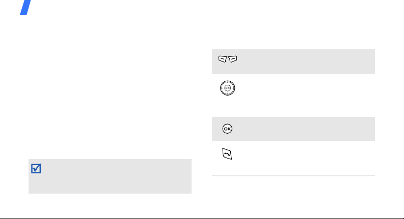Click the small OK inside the navigation ring
404x219 pixels.
(x=228, y=88)
